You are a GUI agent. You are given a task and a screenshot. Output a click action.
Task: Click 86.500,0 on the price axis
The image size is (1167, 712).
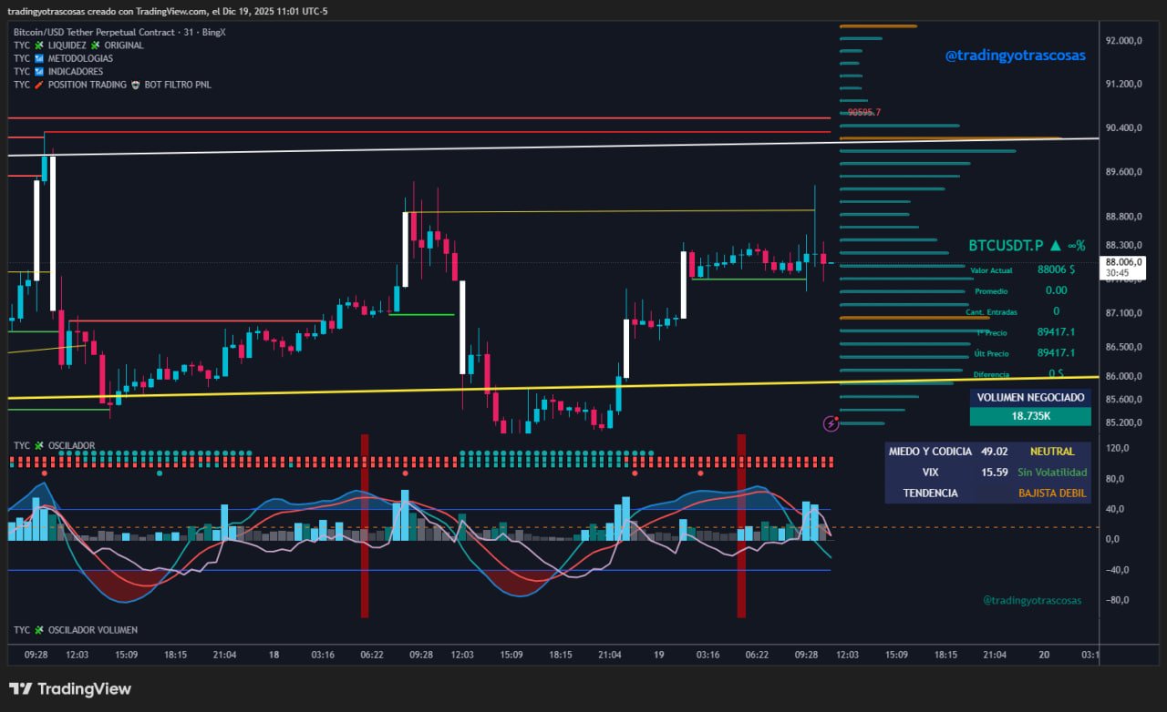click(x=1123, y=347)
